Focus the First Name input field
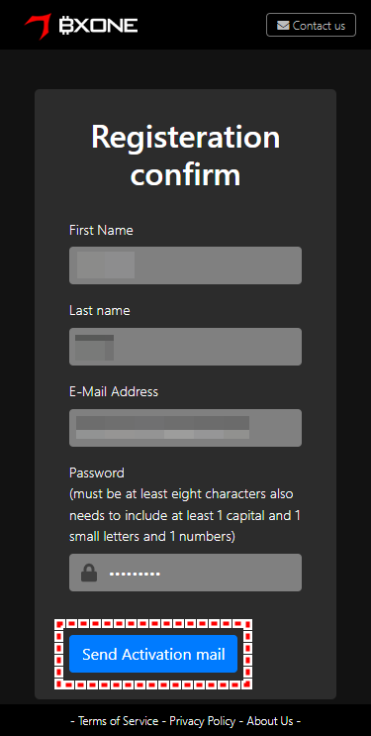The width and height of the screenshot is (371, 736). (x=185, y=265)
